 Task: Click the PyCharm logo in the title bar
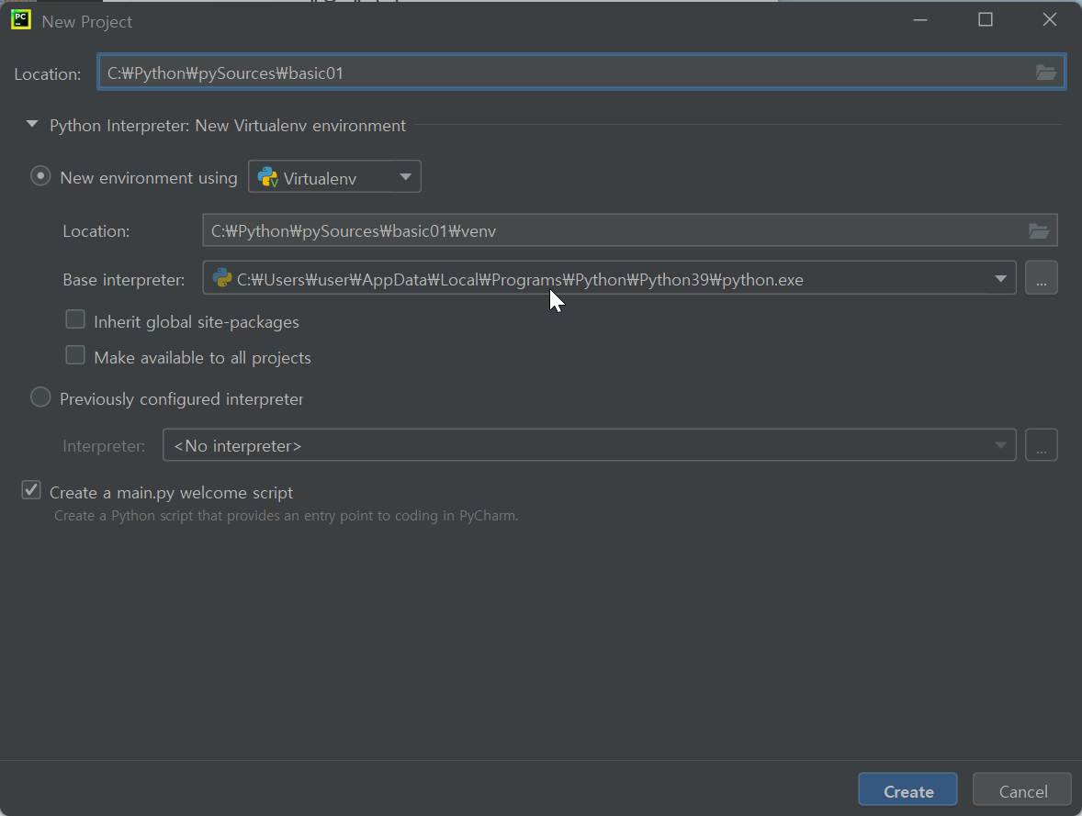pos(21,19)
